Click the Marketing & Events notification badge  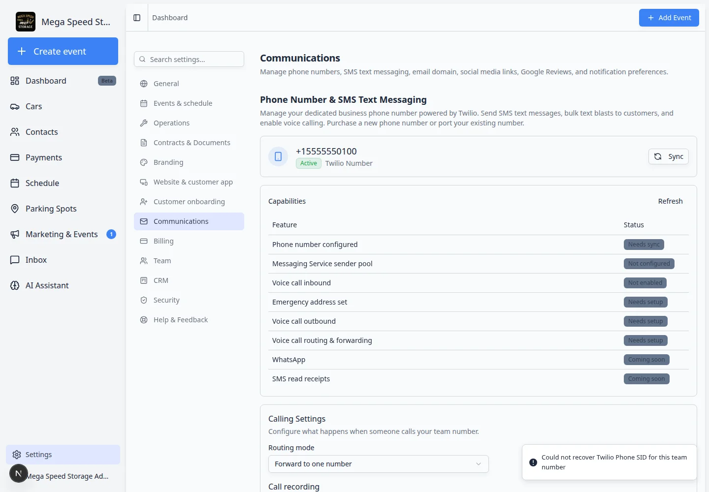point(111,234)
